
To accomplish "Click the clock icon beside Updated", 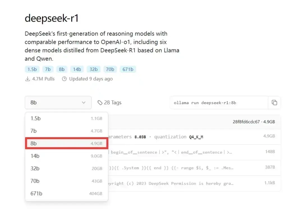I will pyautogui.click(x=64, y=79).
